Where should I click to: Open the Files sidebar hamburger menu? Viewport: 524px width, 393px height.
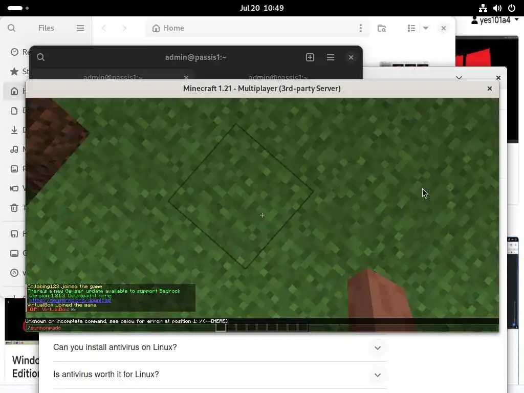[80, 28]
